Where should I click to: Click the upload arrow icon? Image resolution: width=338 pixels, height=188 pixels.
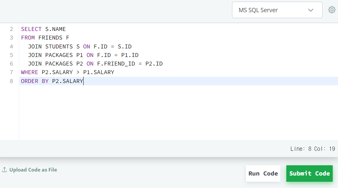[x=4, y=170]
